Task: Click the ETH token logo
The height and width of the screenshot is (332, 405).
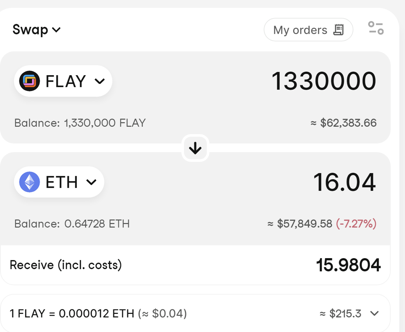Action: [x=29, y=182]
